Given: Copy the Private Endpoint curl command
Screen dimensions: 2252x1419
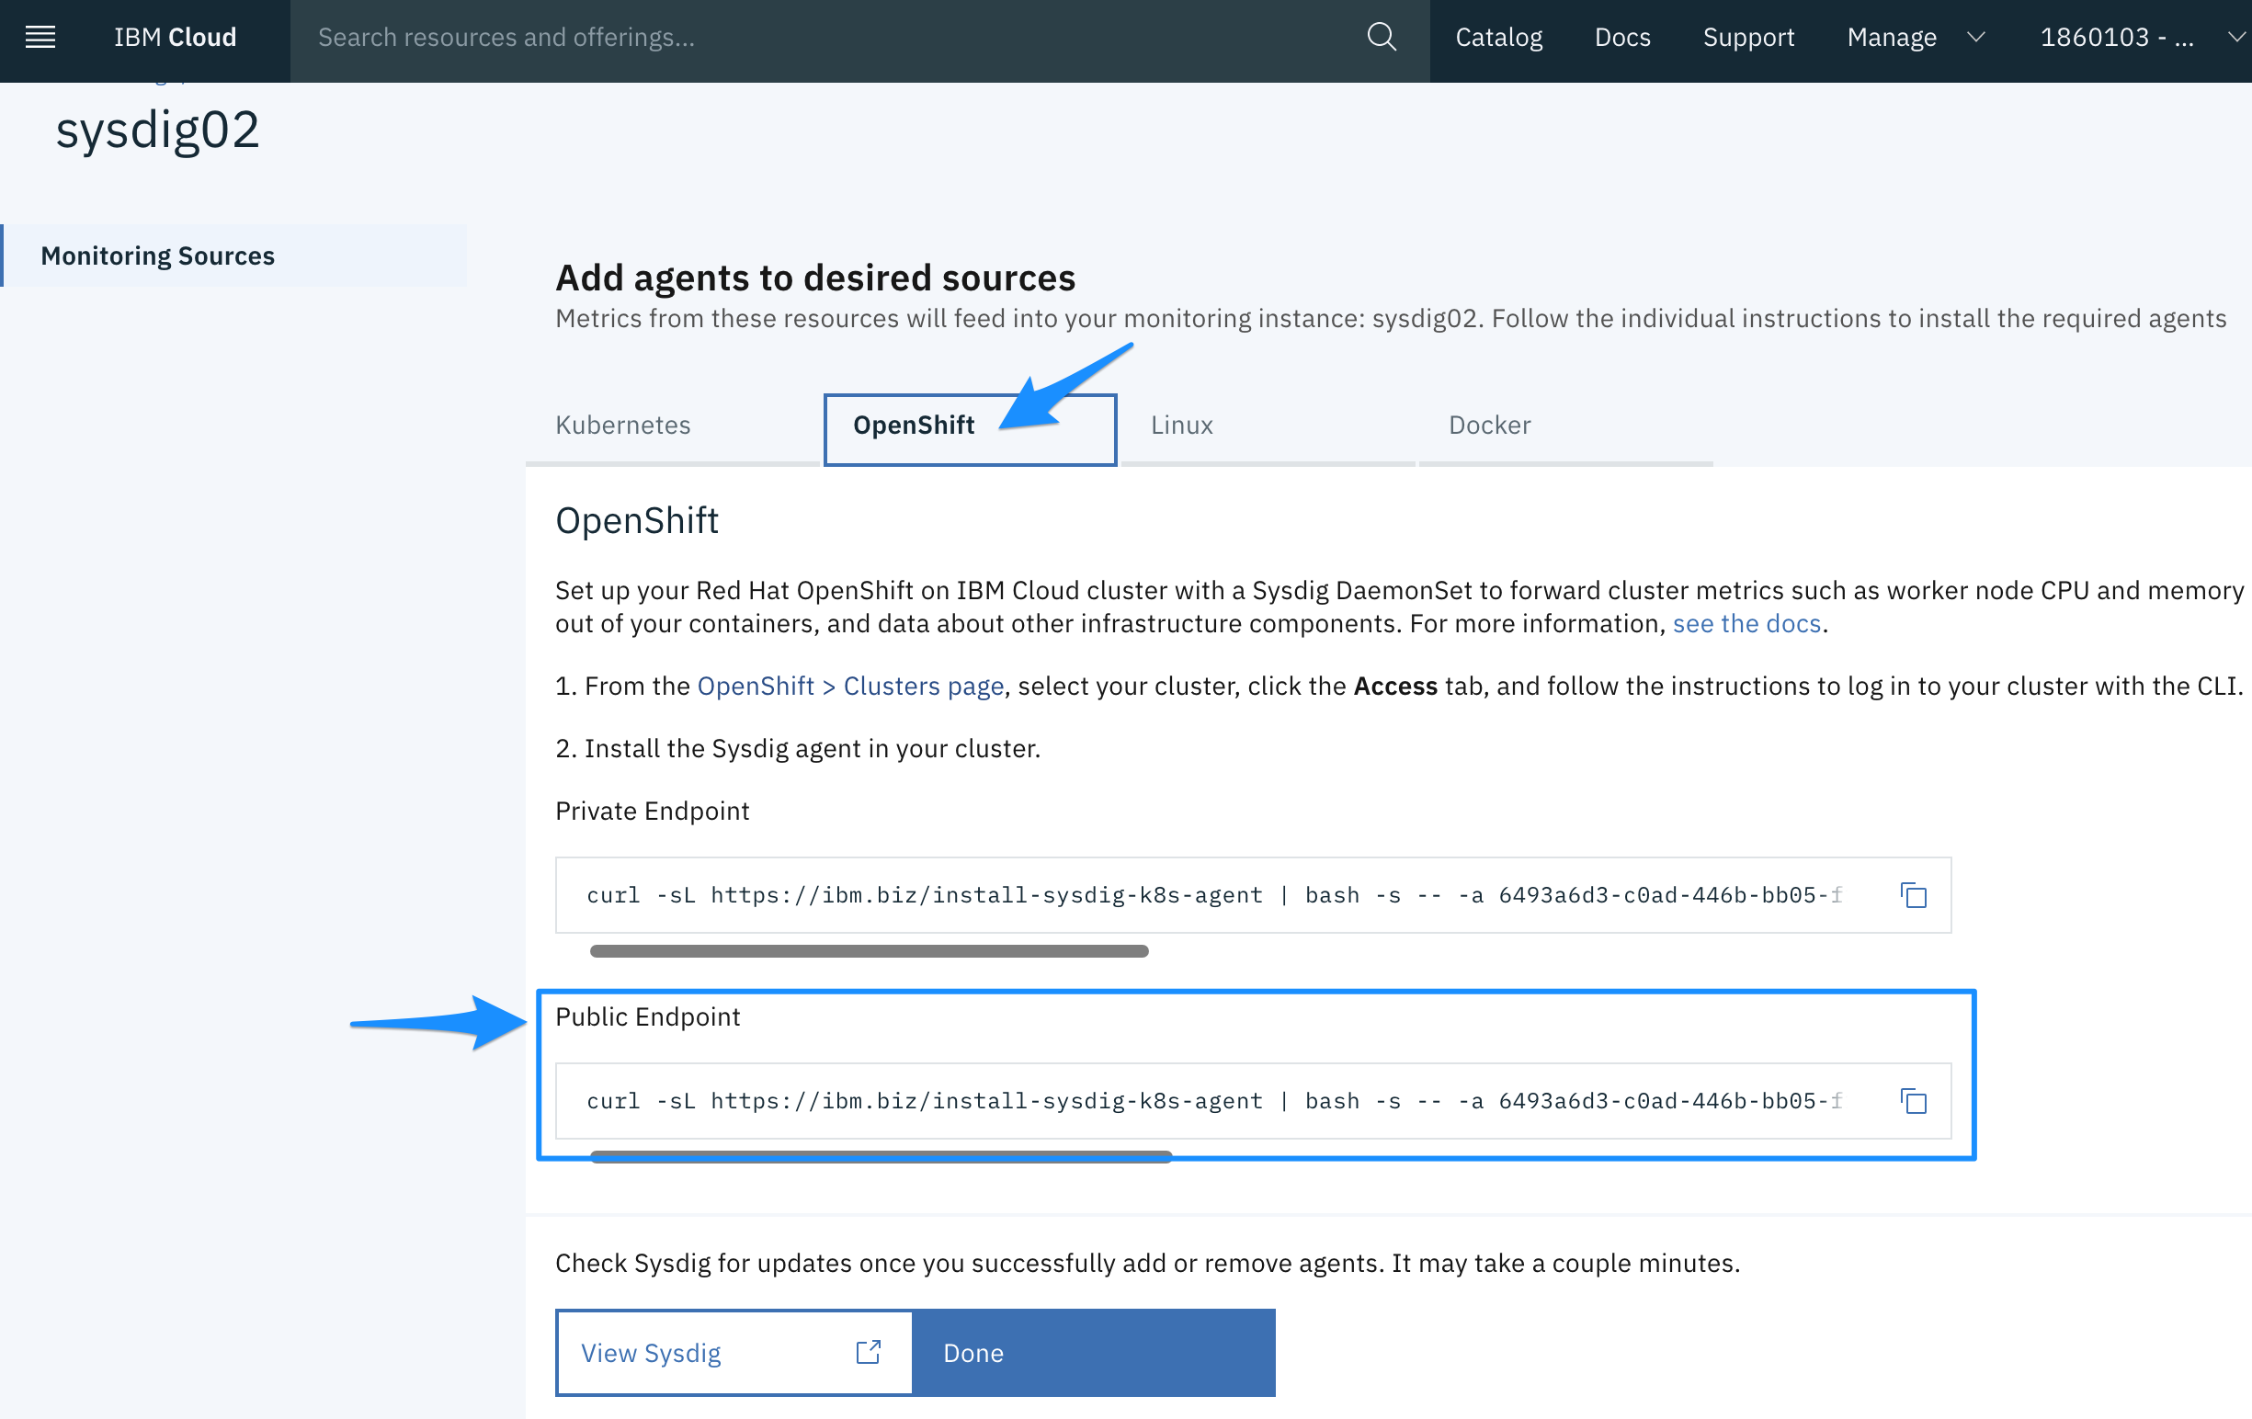Looking at the screenshot, I should pos(1914,894).
